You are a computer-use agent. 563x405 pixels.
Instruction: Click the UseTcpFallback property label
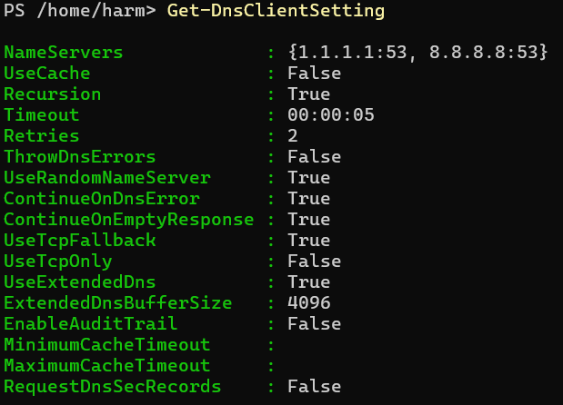(x=79, y=241)
